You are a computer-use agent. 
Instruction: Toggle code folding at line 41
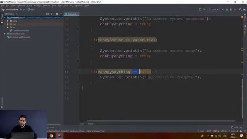tap(78, 72)
